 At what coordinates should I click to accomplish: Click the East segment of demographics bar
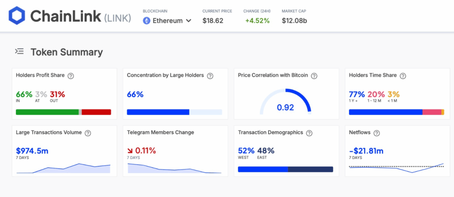[x=310, y=169]
